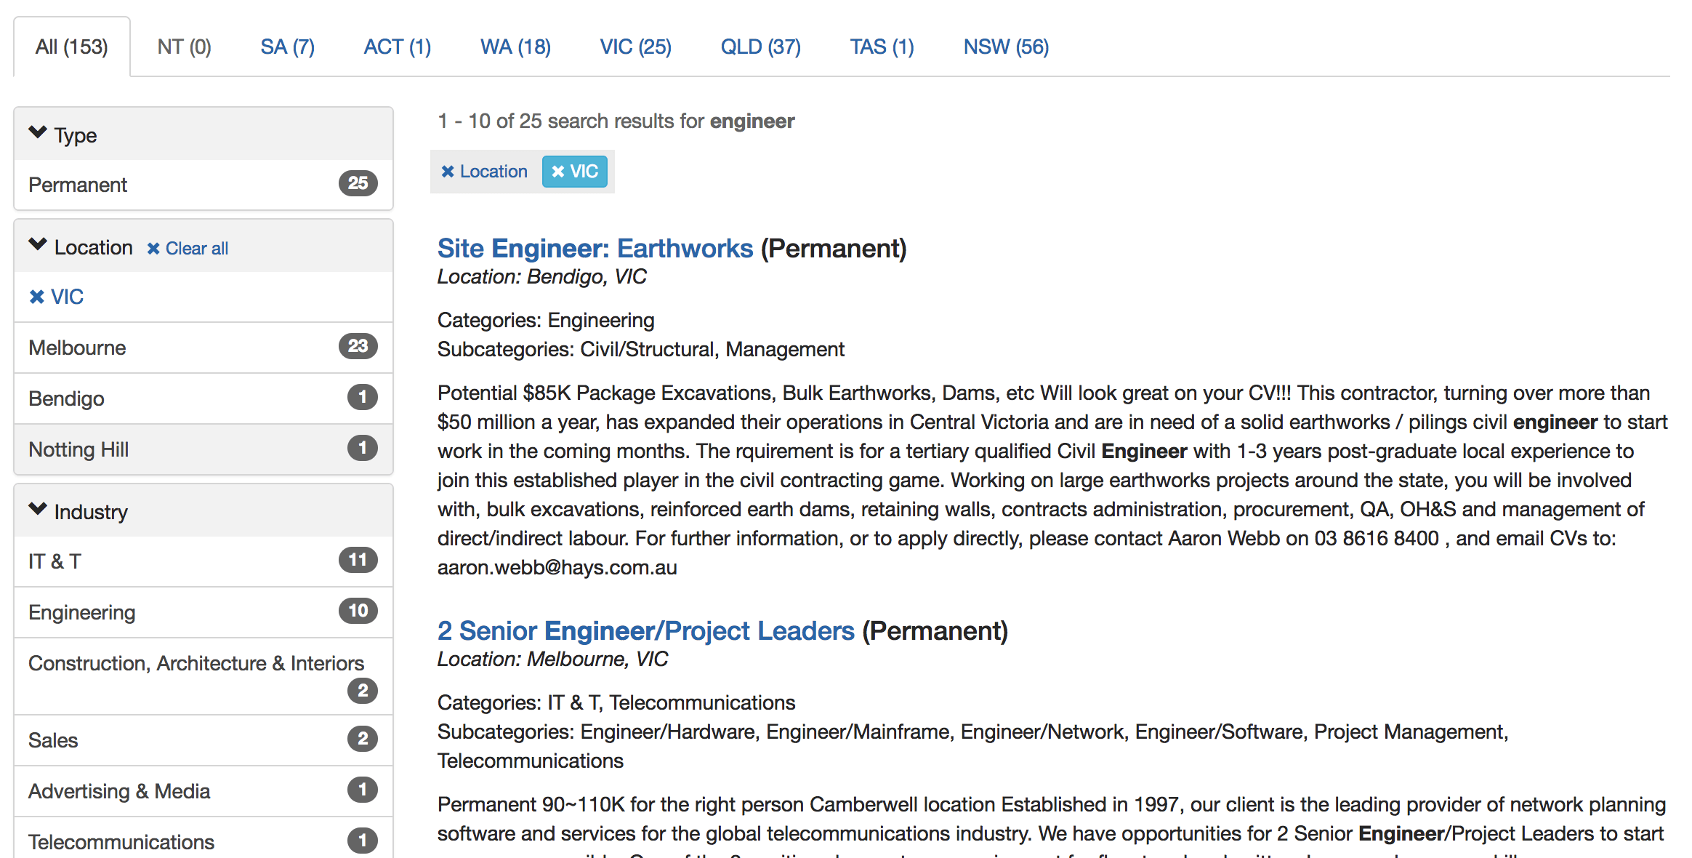Click the X icon next to Clear all

click(x=153, y=249)
